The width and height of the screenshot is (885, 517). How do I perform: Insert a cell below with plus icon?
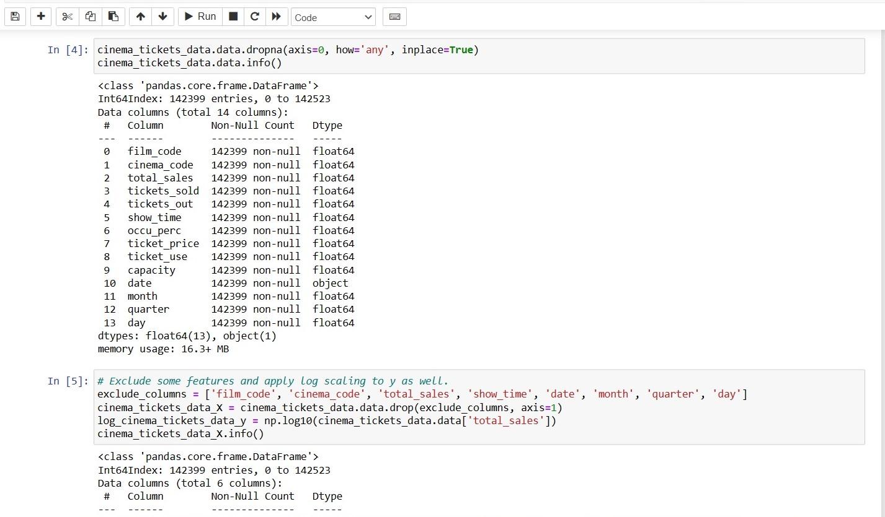click(x=41, y=17)
